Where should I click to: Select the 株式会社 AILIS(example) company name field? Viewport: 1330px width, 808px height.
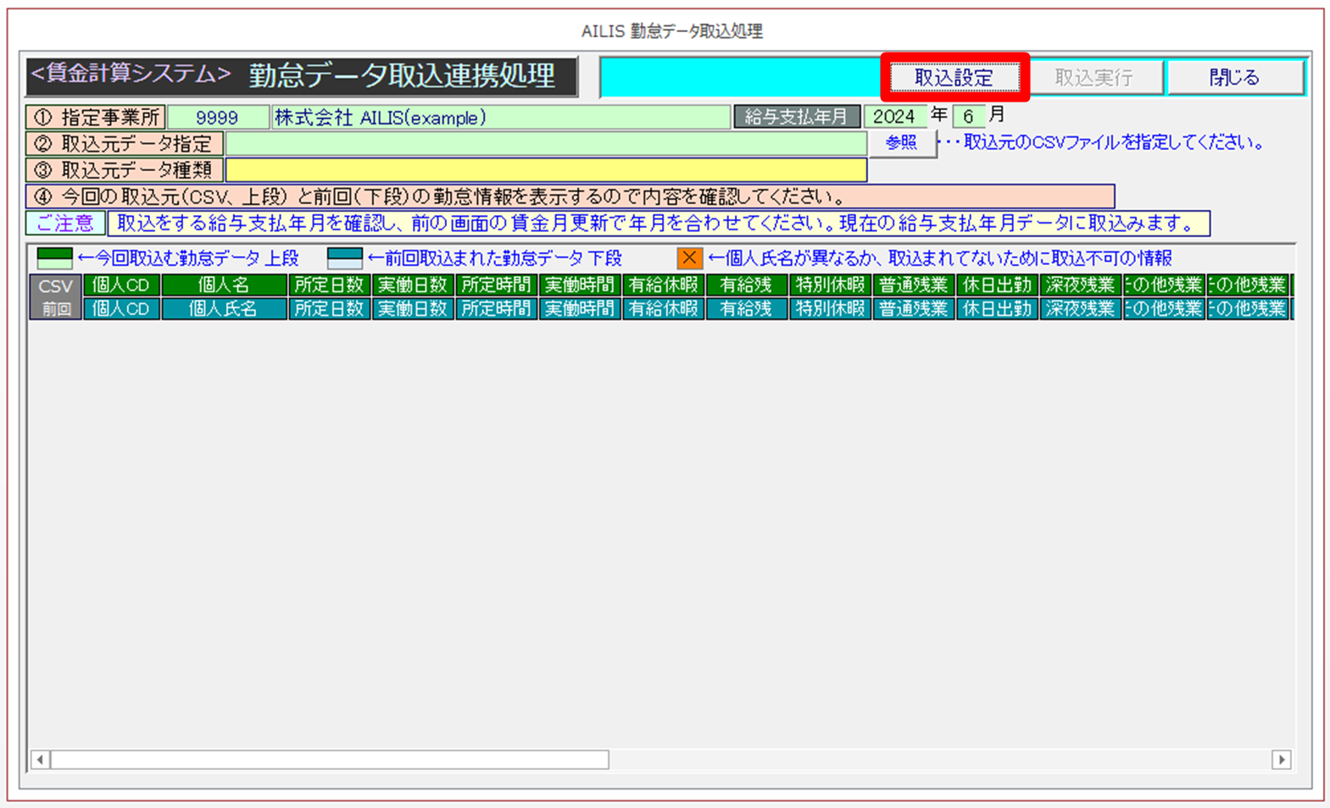click(500, 118)
